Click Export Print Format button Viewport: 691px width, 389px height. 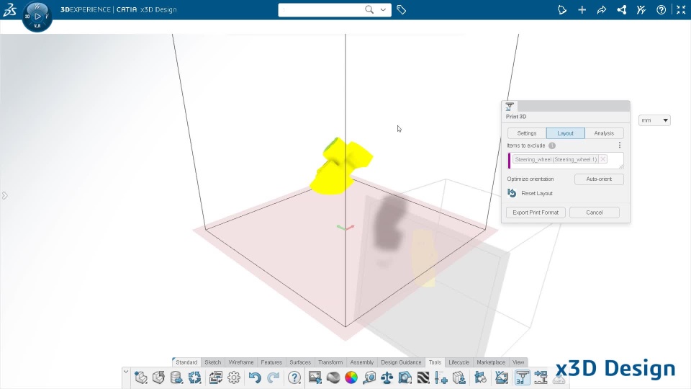click(536, 213)
